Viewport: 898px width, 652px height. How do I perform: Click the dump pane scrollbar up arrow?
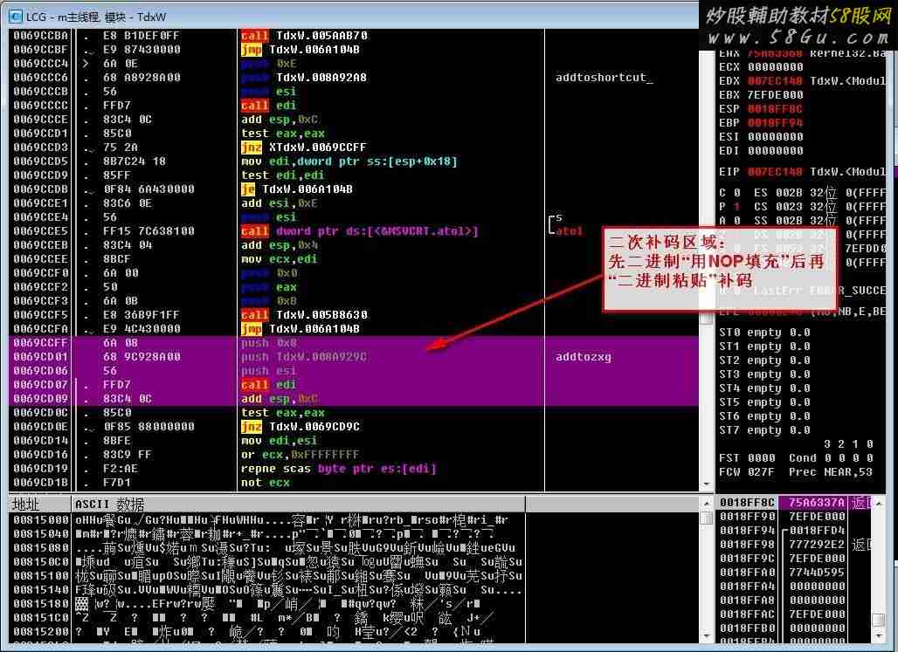pyautogui.click(x=706, y=503)
